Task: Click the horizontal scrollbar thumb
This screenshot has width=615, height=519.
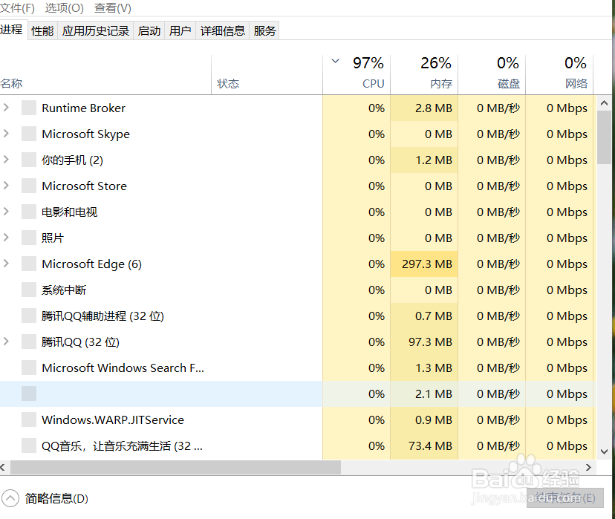Action: (176, 467)
